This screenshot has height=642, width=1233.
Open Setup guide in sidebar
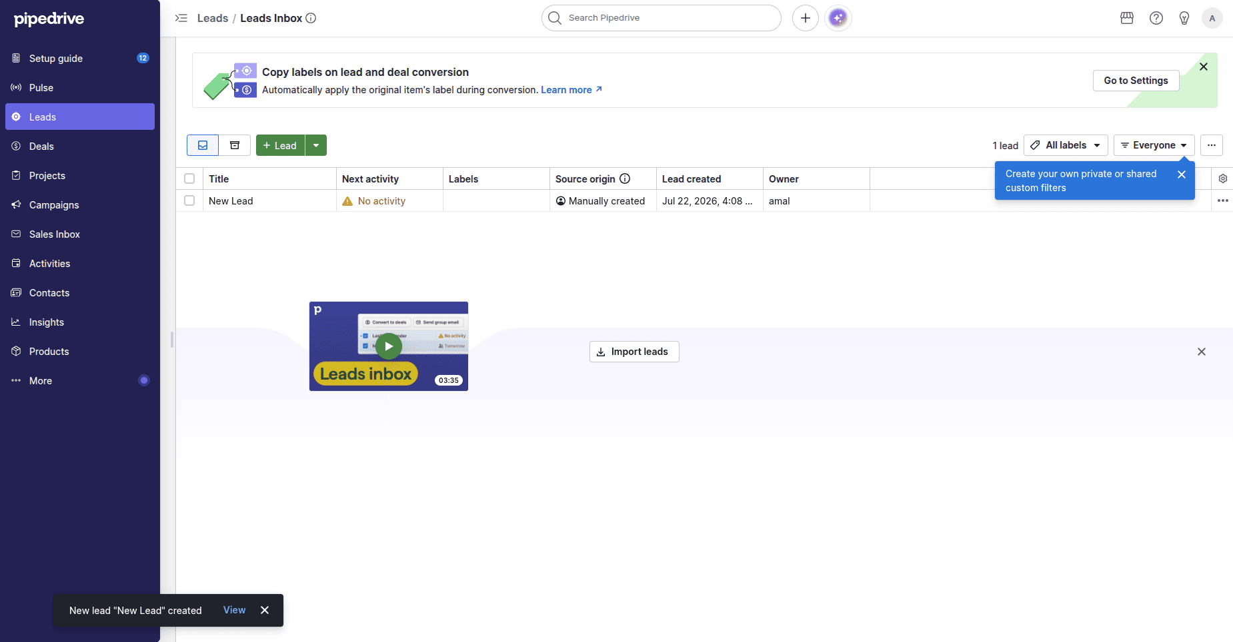tap(80, 58)
